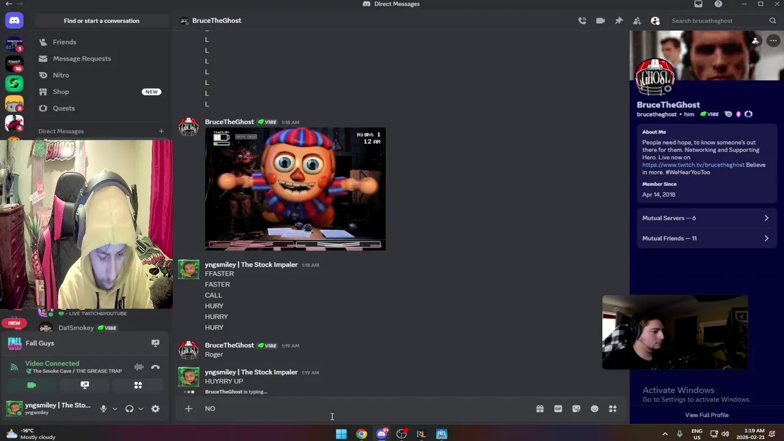
Task: Share your screen in voice panel
Action: point(85,385)
